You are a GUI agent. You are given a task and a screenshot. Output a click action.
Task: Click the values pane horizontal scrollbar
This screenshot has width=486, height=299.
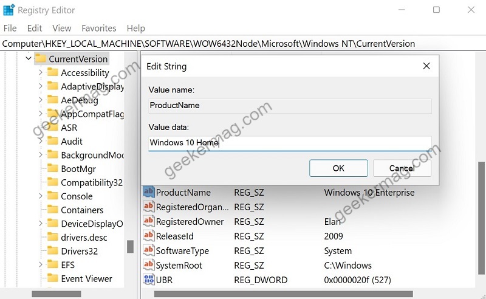pos(283,294)
